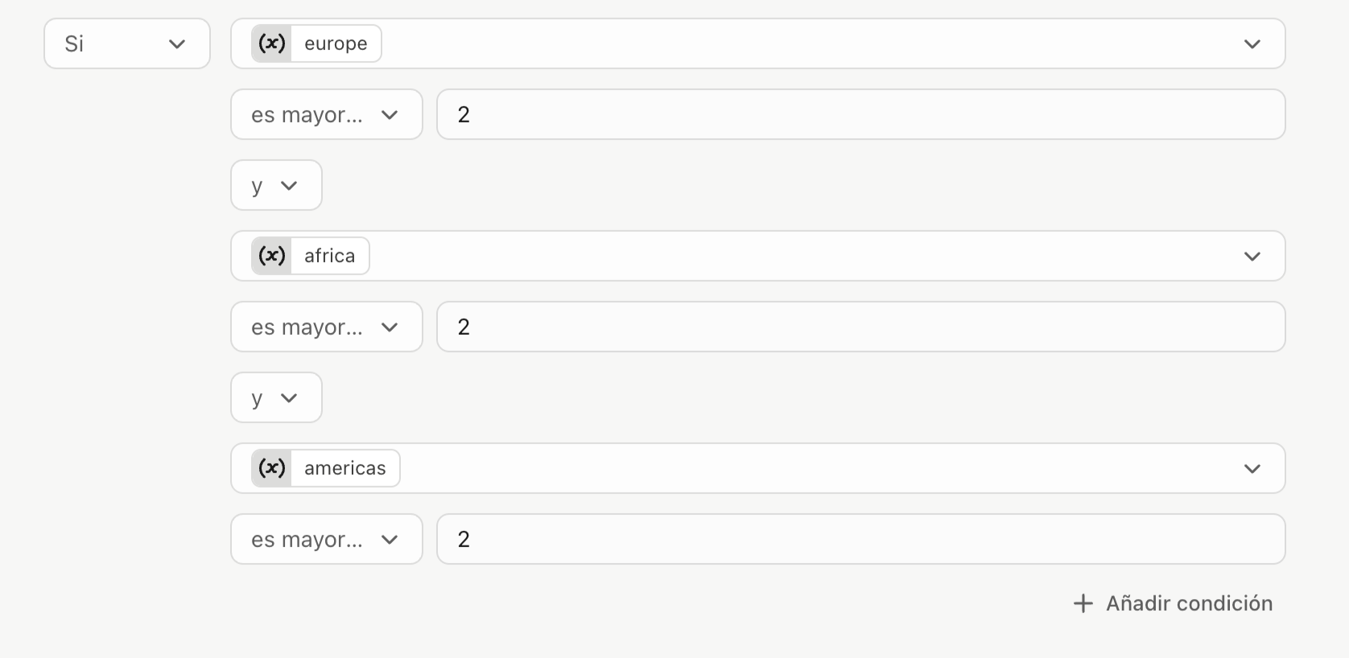Click the europe value field containing 2
The width and height of the screenshot is (1349, 658).
click(860, 114)
